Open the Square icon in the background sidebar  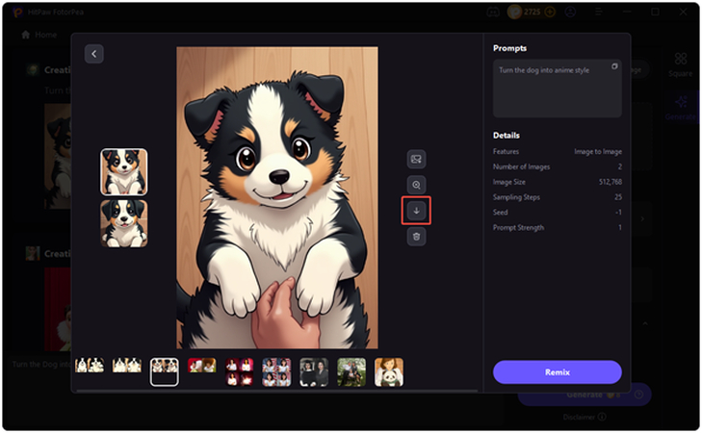(681, 64)
